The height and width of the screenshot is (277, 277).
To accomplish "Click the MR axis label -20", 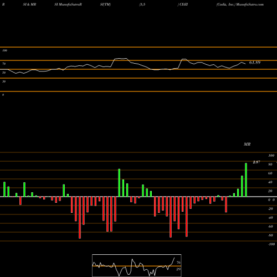I will [270, 209].
